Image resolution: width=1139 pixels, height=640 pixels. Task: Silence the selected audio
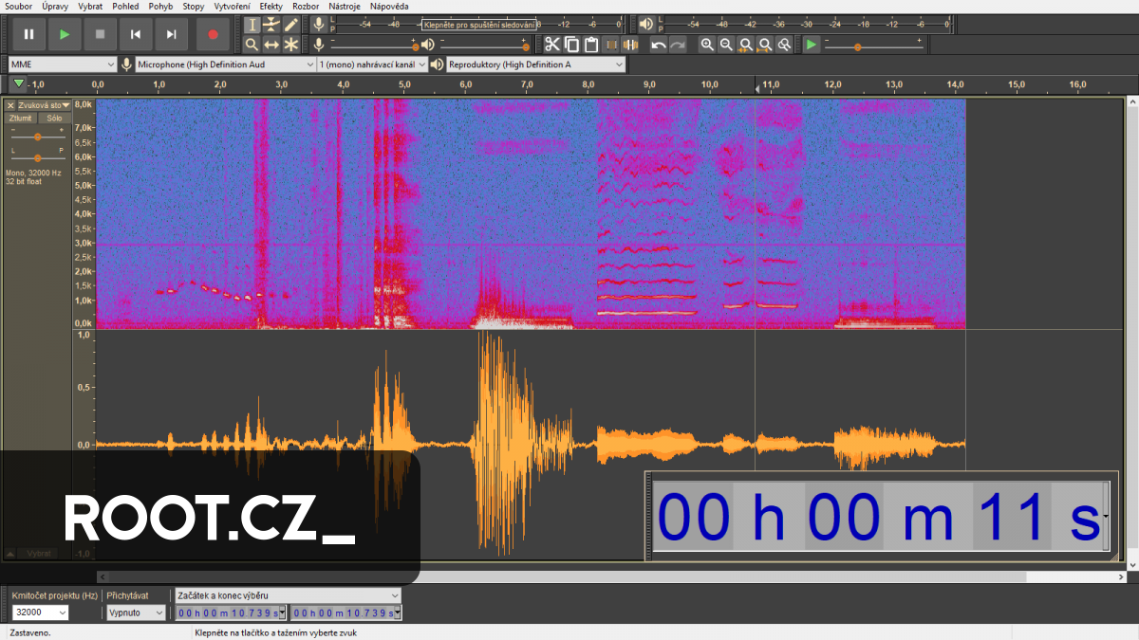631,45
